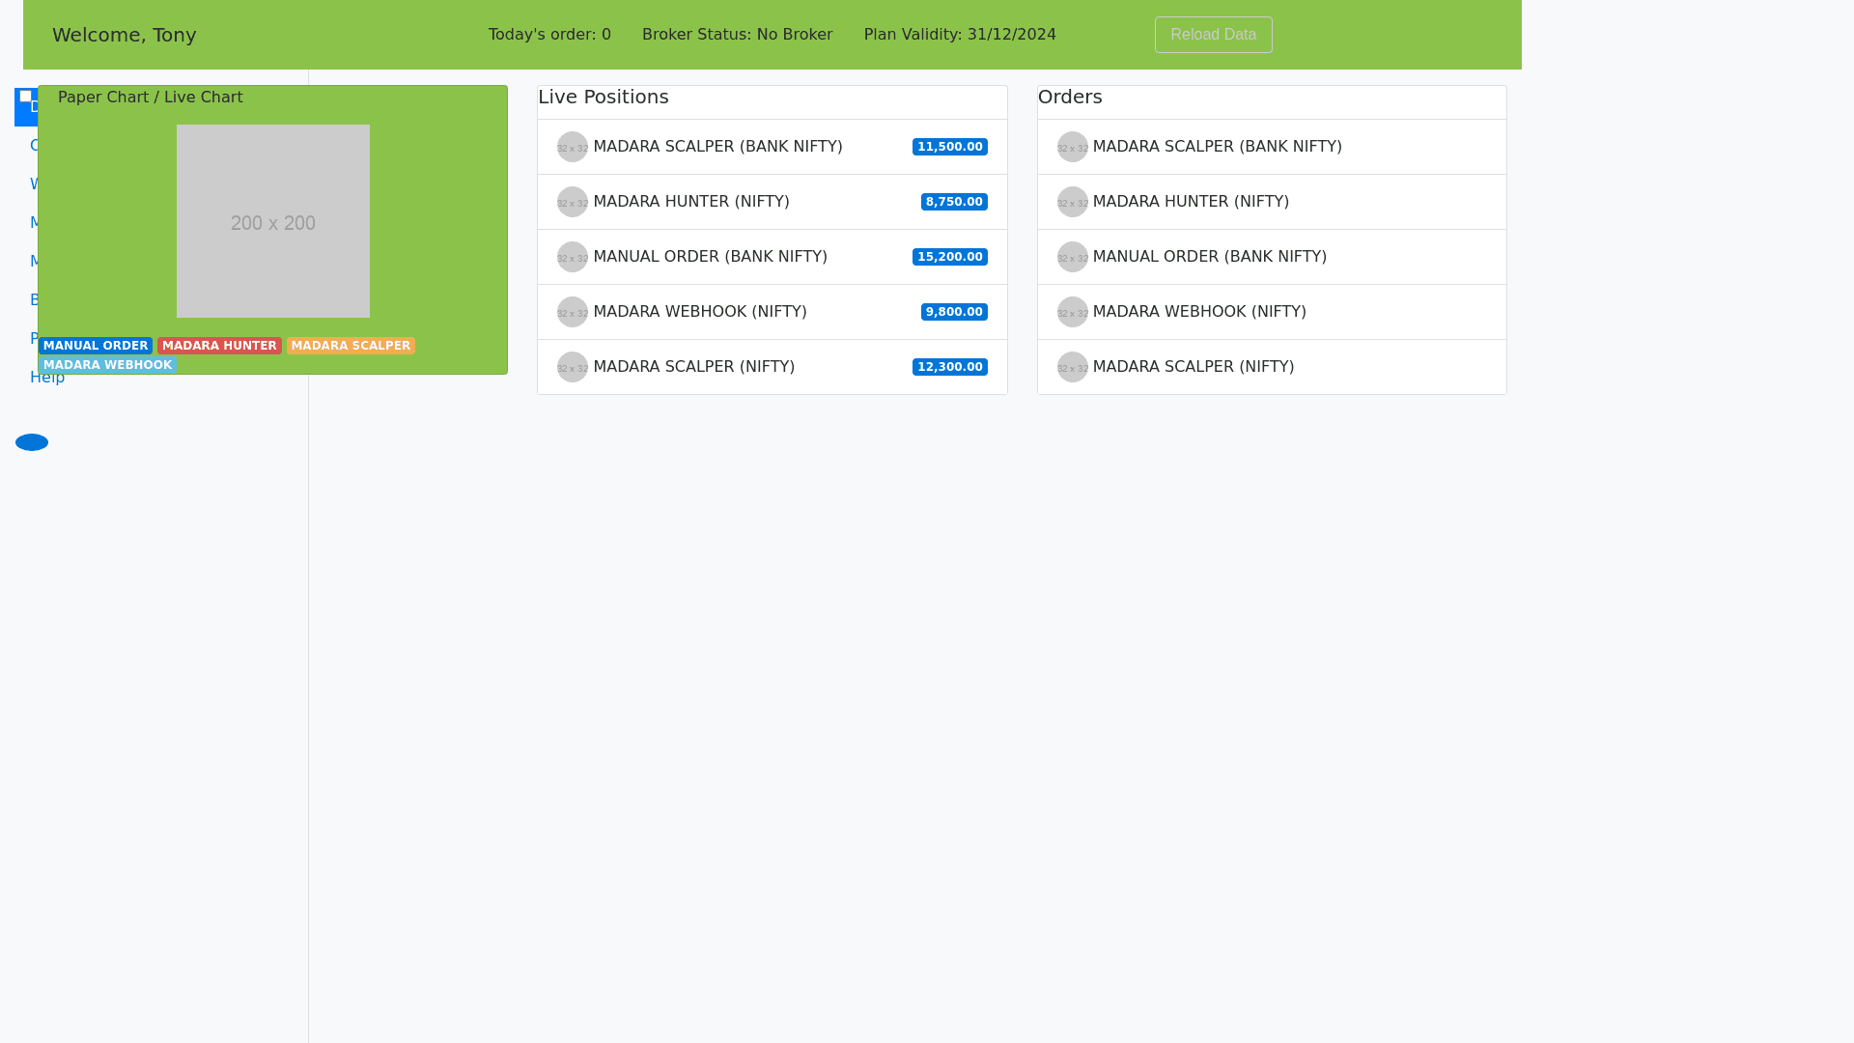
Task: Click avatar icon beside MADARA SCALPER (BANK NIFTY) position
Action: pyautogui.click(x=573, y=147)
